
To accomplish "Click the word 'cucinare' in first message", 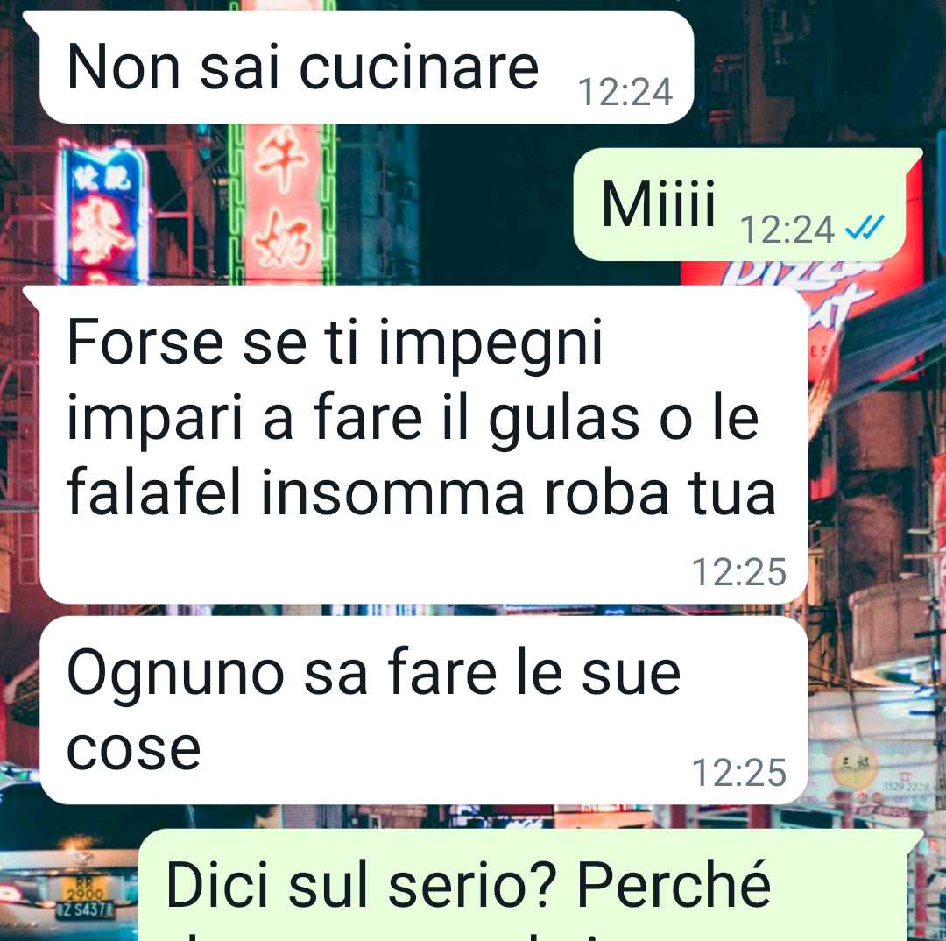I will (x=419, y=67).
